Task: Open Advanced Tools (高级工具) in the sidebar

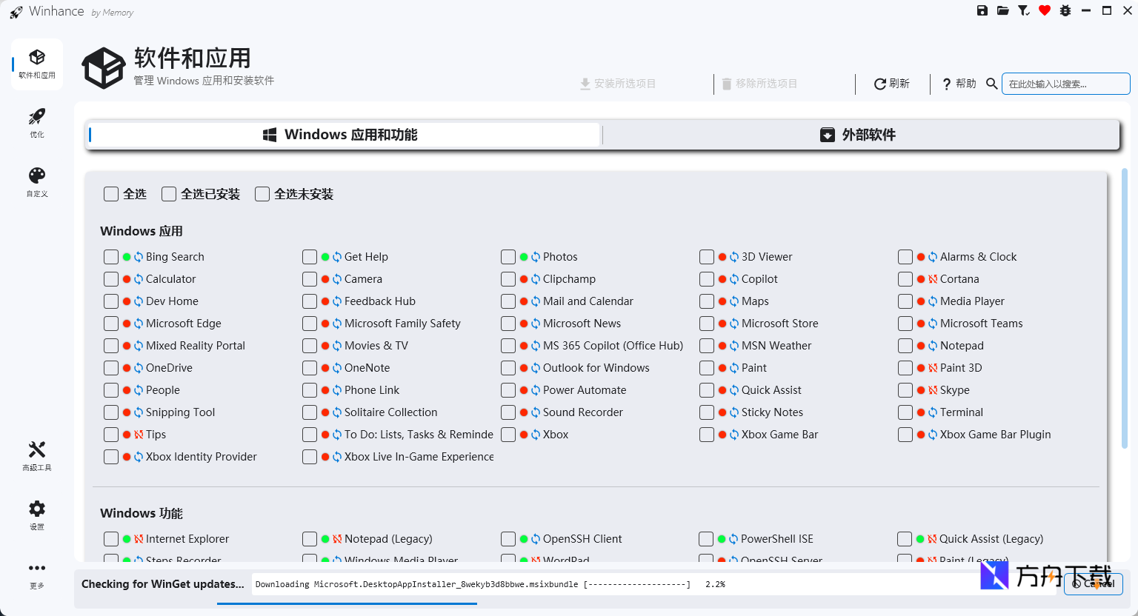Action: tap(36, 455)
